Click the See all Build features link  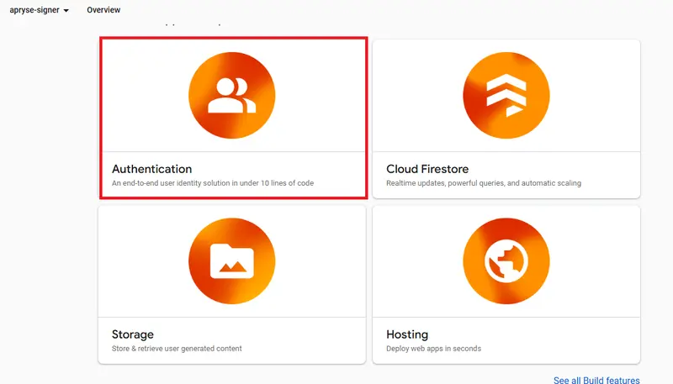[596, 380]
